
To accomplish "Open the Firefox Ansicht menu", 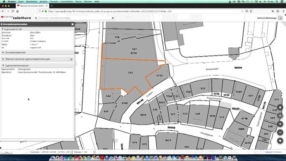I will pyautogui.click(x=43, y=1).
